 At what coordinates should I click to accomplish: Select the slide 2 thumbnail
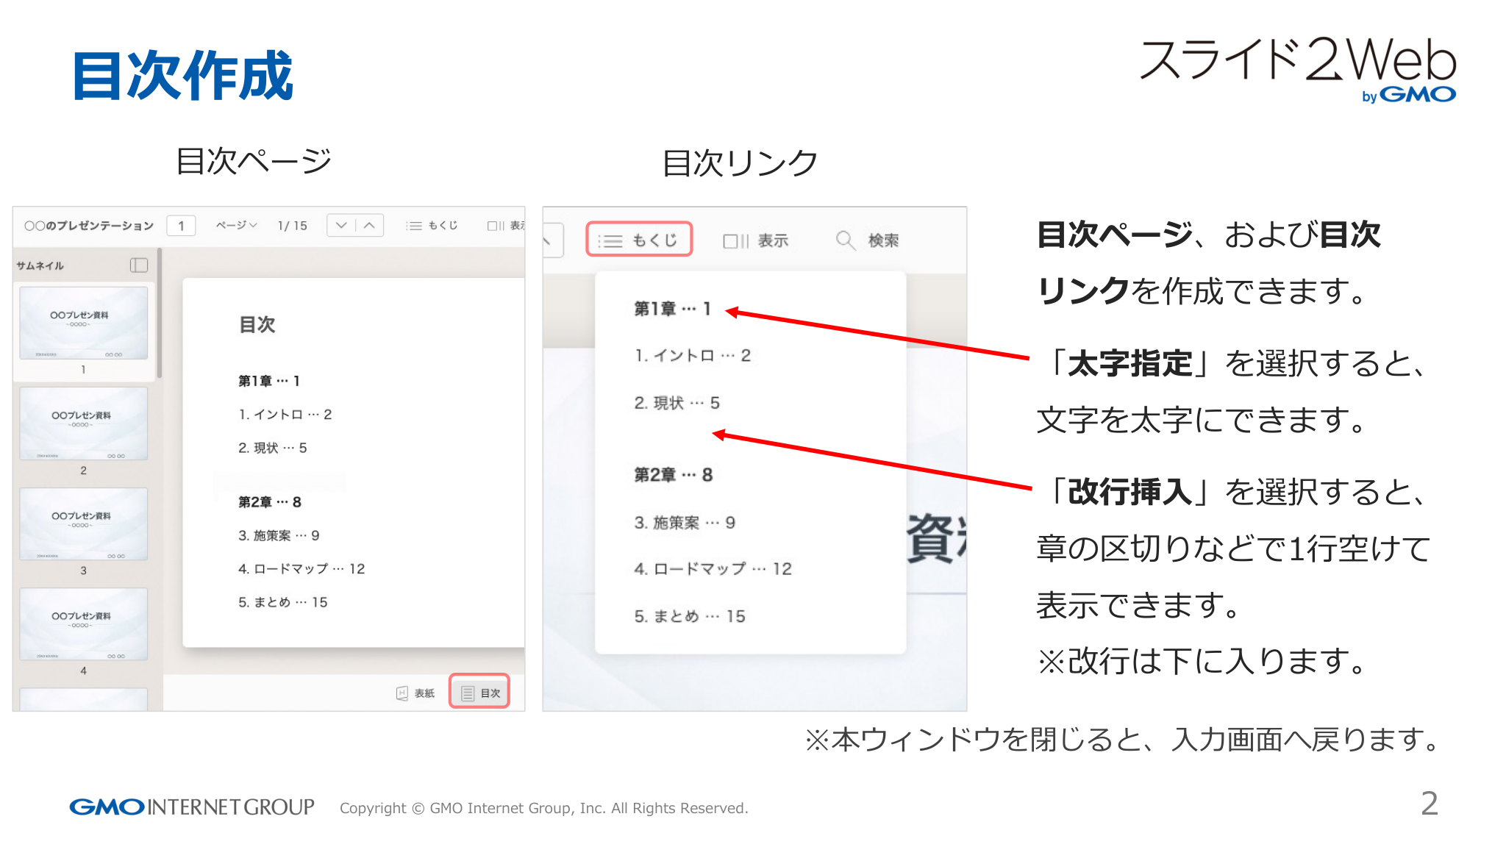point(83,424)
